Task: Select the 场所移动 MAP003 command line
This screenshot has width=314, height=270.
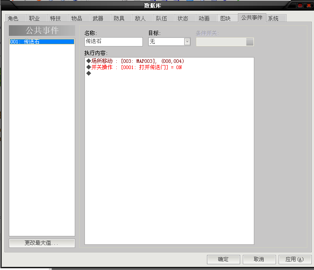Action: pos(135,61)
